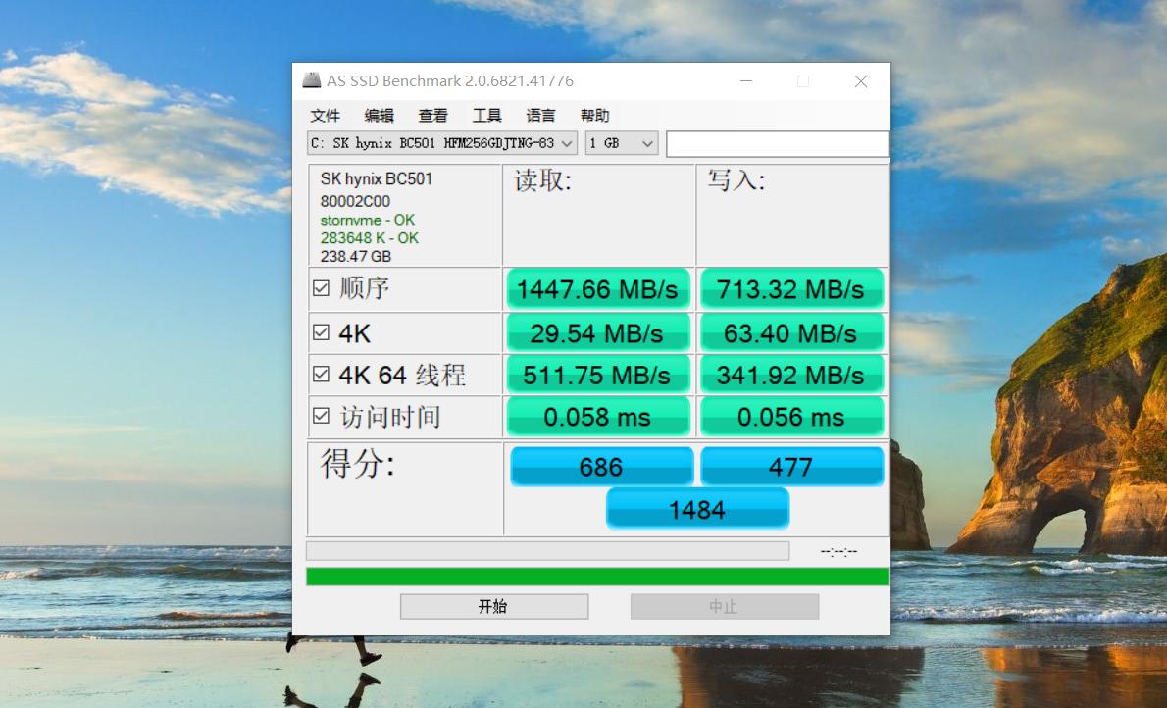Click the 63.40 MB/s 4K write result
The image size is (1167, 708).
click(x=791, y=332)
